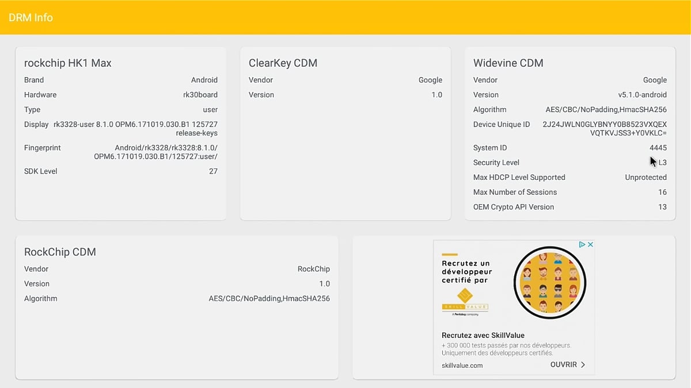Select the 'ClearKey CDM' card title
The height and width of the screenshot is (388, 691).
[x=283, y=63]
